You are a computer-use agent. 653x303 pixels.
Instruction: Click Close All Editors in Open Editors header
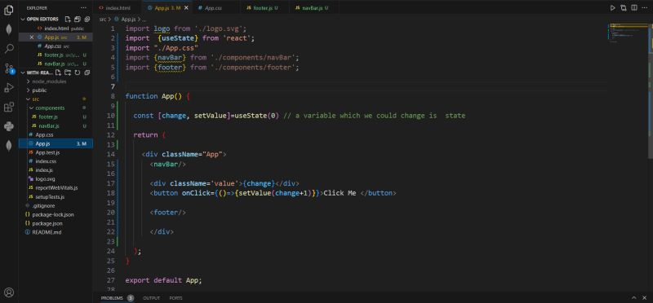point(87,19)
